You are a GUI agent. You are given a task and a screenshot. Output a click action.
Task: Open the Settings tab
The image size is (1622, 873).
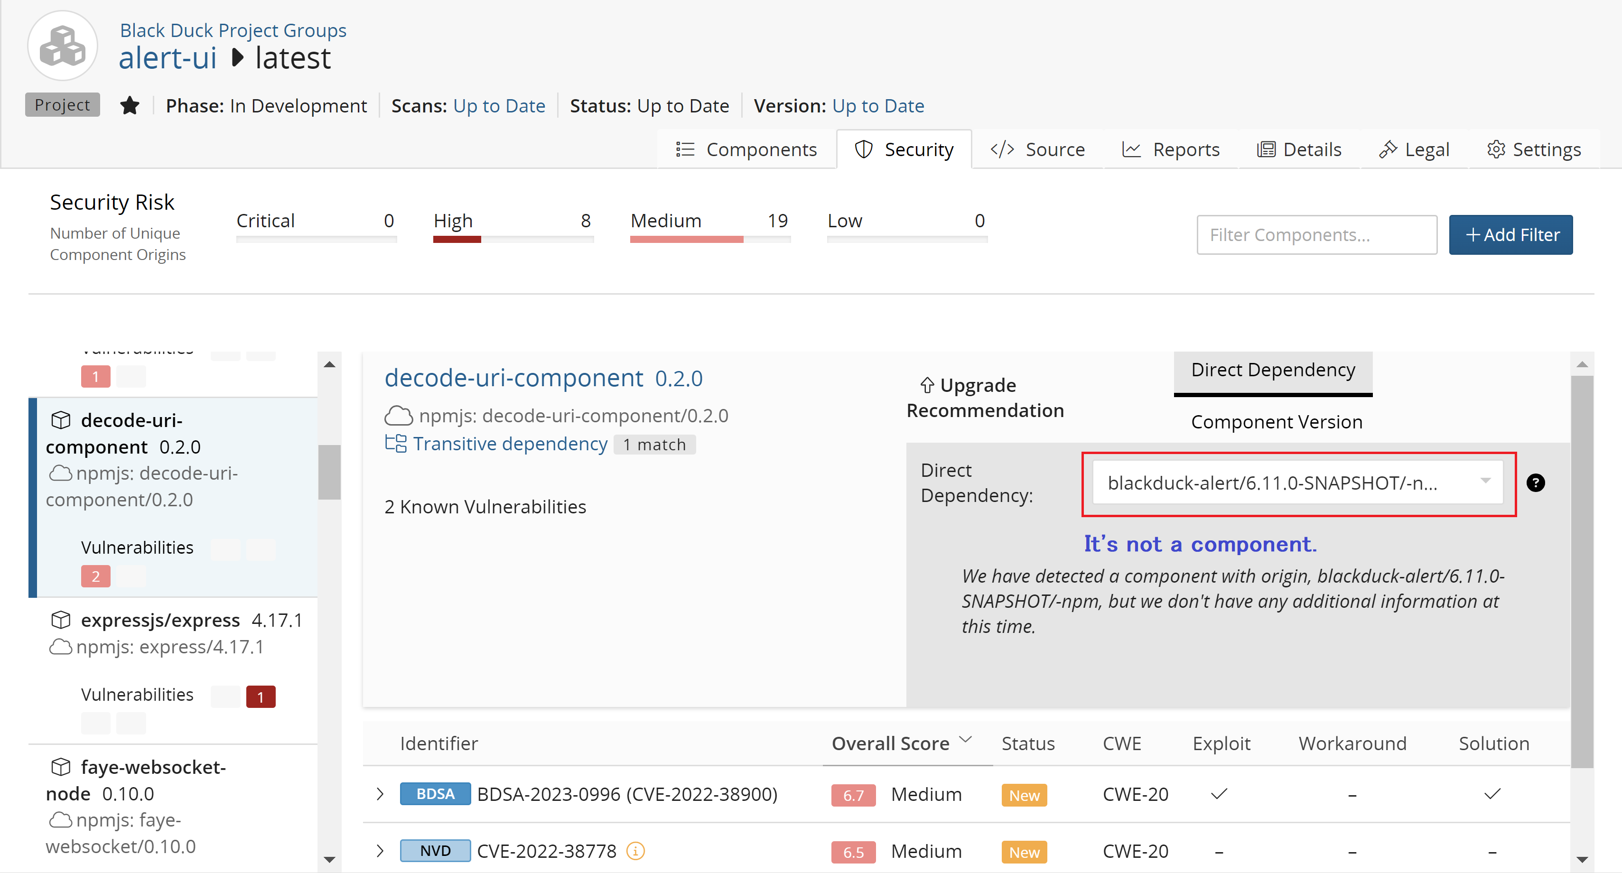coord(1534,149)
